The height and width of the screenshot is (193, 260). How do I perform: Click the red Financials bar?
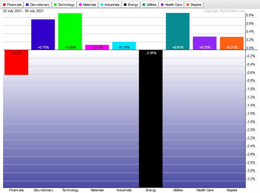click(x=16, y=62)
